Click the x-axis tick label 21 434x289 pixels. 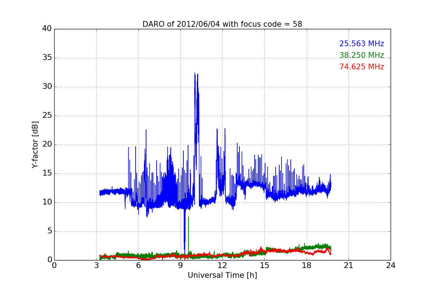point(349,265)
